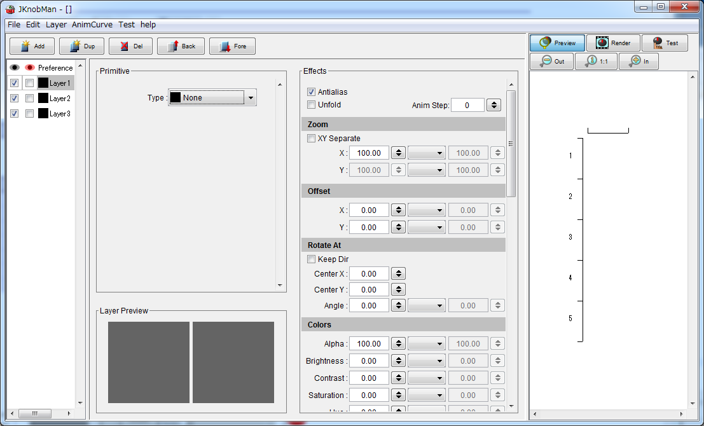Adjust Alpha value stepper
704x426 pixels.
click(x=398, y=344)
